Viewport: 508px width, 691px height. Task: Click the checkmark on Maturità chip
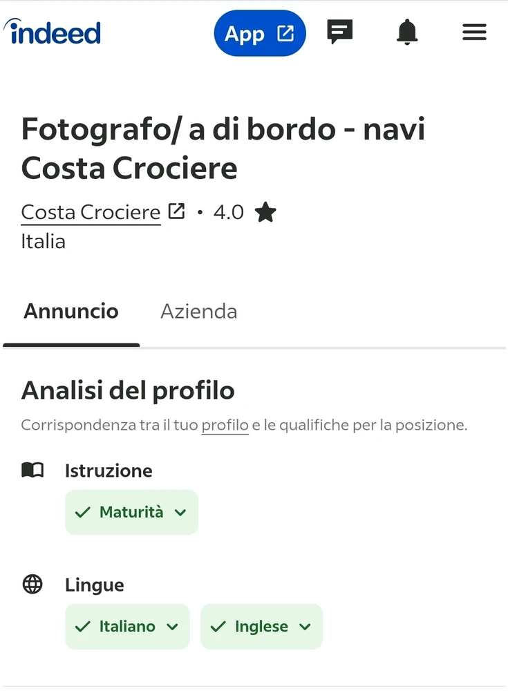83,512
